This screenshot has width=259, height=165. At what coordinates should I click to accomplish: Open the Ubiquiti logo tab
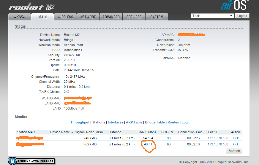[x=19, y=17]
